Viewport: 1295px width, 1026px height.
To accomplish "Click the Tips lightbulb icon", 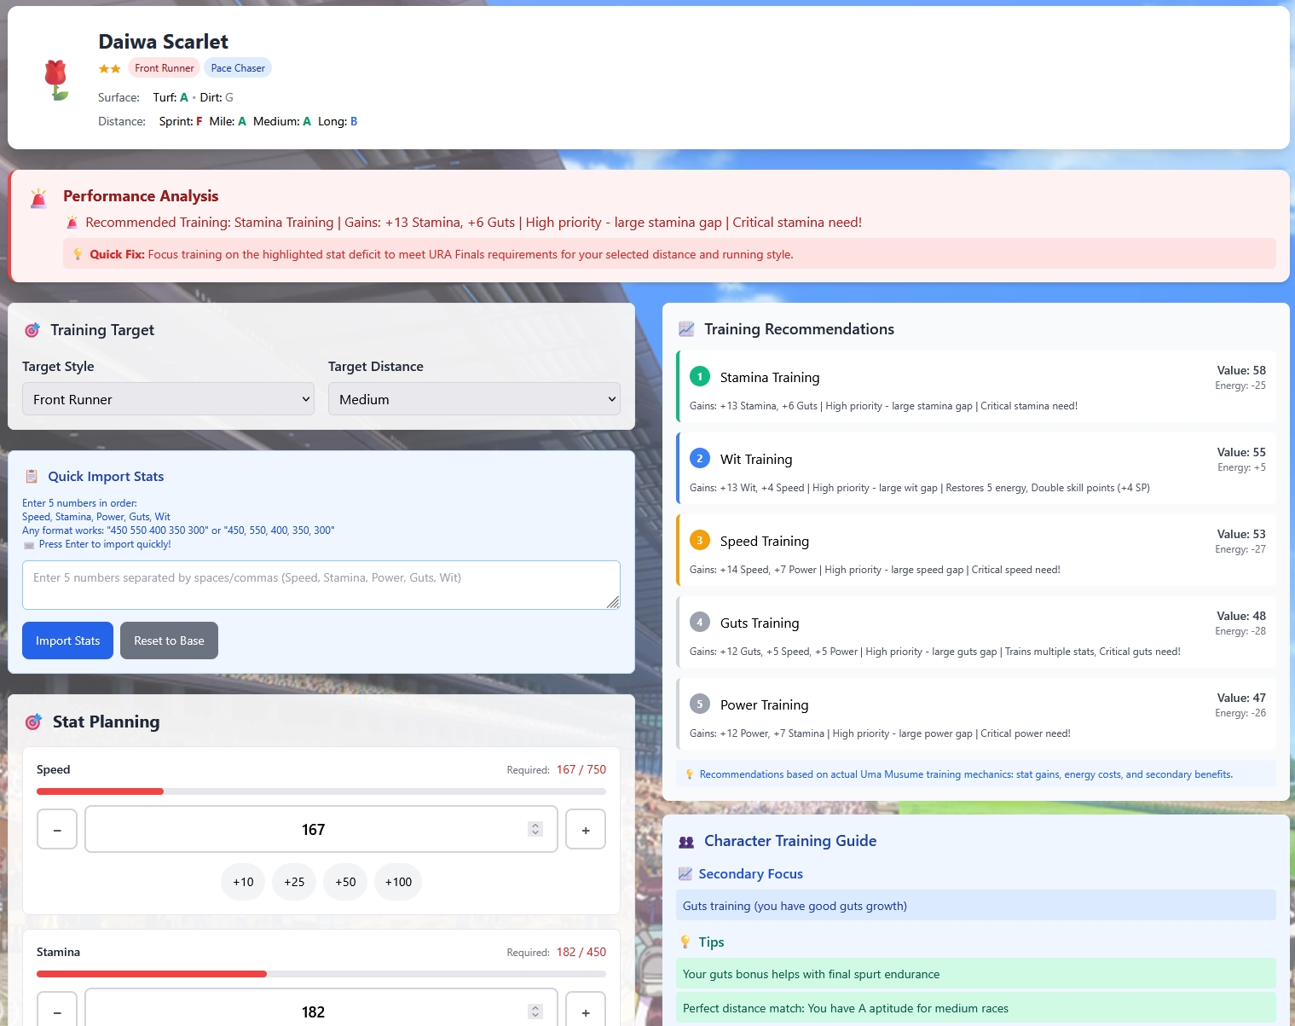I will (x=685, y=942).
